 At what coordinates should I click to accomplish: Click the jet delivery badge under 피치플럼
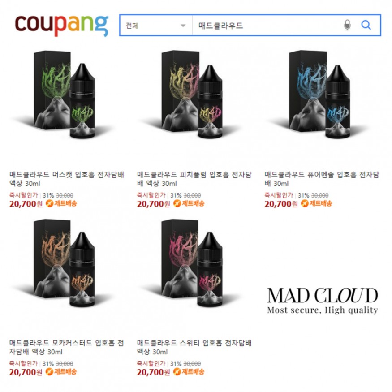tap(189, 203)
